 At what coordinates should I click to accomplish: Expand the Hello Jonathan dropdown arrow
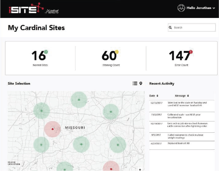(214, 8)
